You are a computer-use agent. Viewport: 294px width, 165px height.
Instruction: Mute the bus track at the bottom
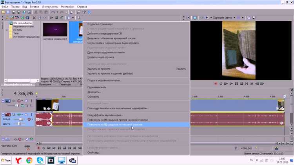[x=27, y=139]
